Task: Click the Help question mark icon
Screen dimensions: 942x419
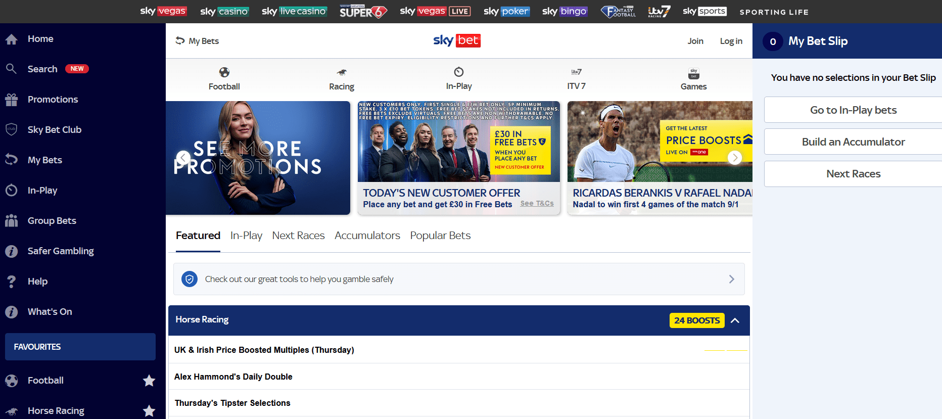Action: pos(11,282)
